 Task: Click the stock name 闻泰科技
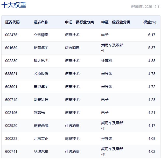click(x=41, y=100)
